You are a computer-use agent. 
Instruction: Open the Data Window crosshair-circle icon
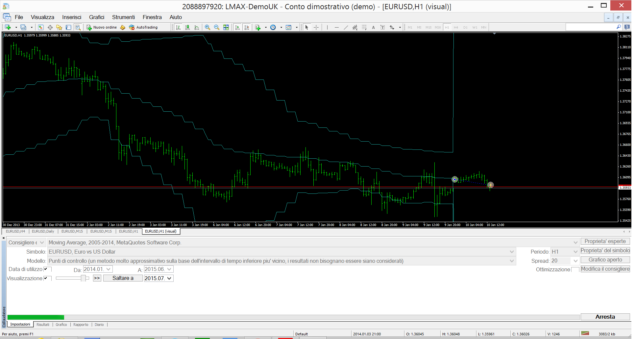50,27
